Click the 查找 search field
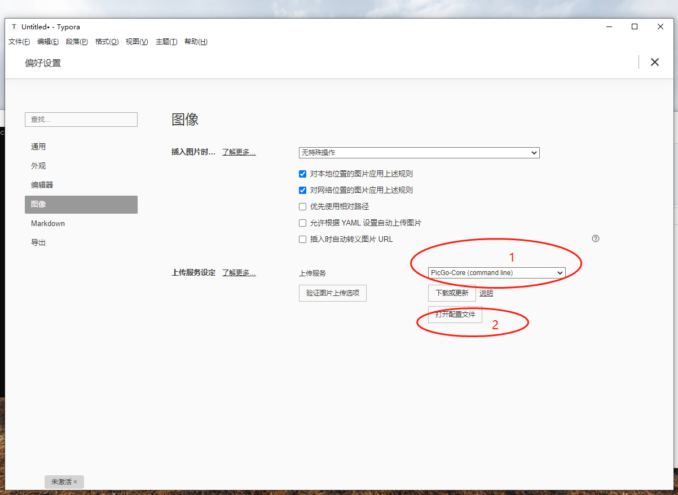The width and height of the screenshot is (678, 495). coord(81,120)
